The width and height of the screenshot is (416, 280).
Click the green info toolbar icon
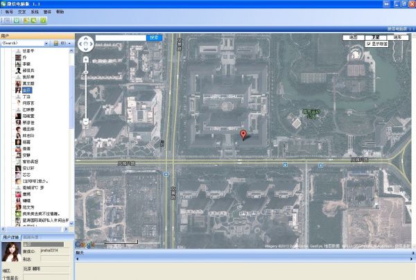(x=43, y=20)
